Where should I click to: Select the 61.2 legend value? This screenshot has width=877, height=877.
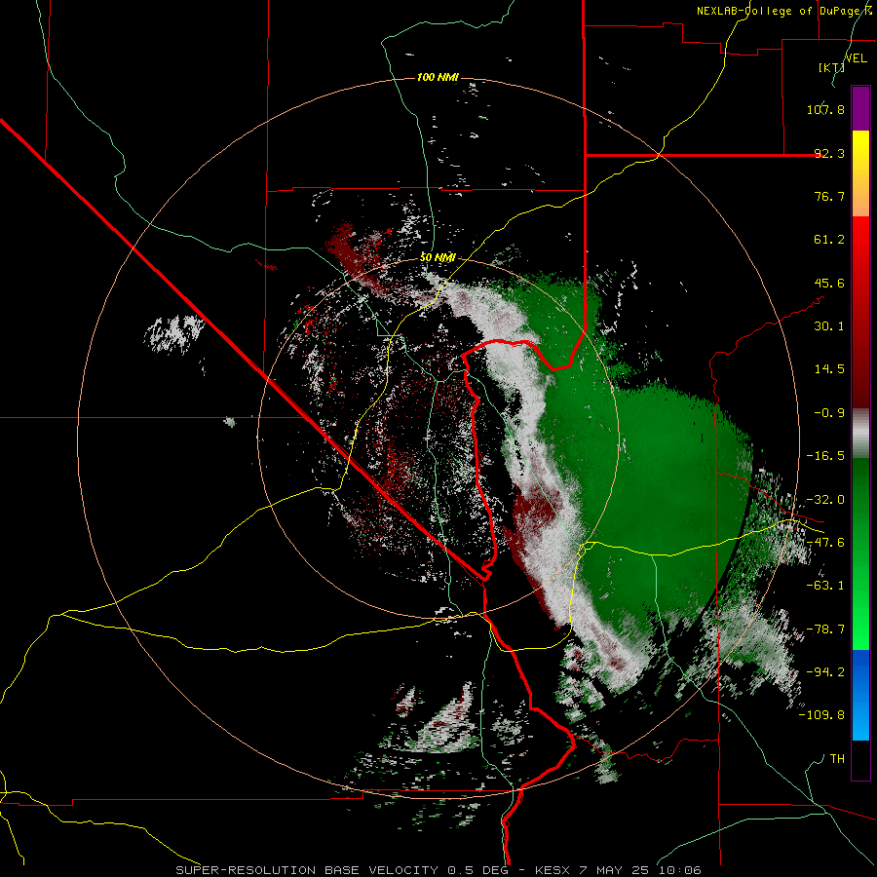click(829, 240)
